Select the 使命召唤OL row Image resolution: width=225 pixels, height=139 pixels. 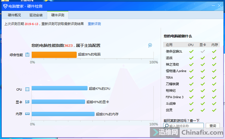(x=191, y=52)
